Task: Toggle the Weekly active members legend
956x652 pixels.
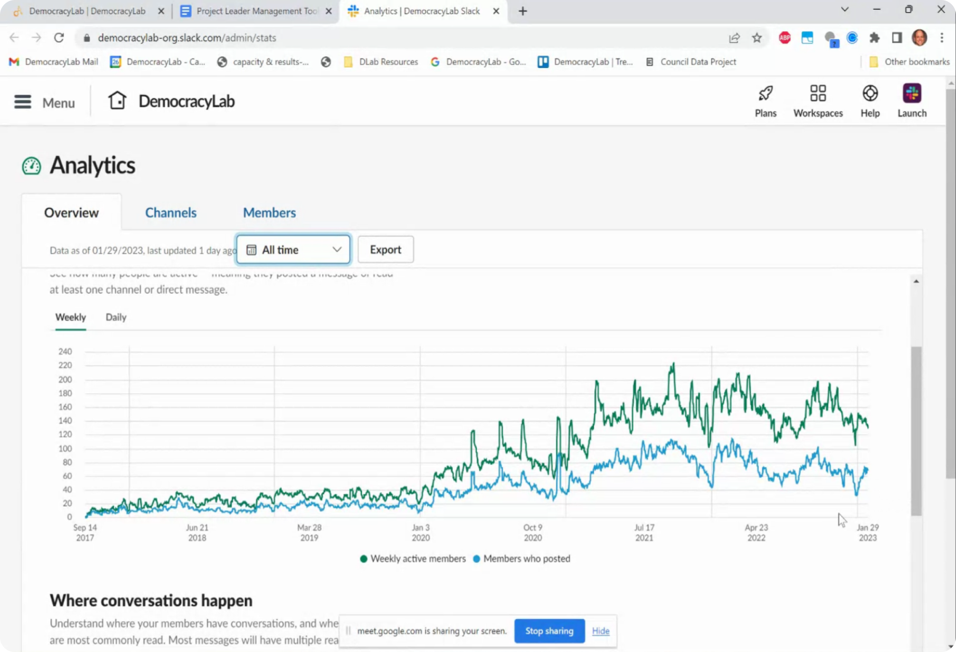Action: tap(413, 559)
